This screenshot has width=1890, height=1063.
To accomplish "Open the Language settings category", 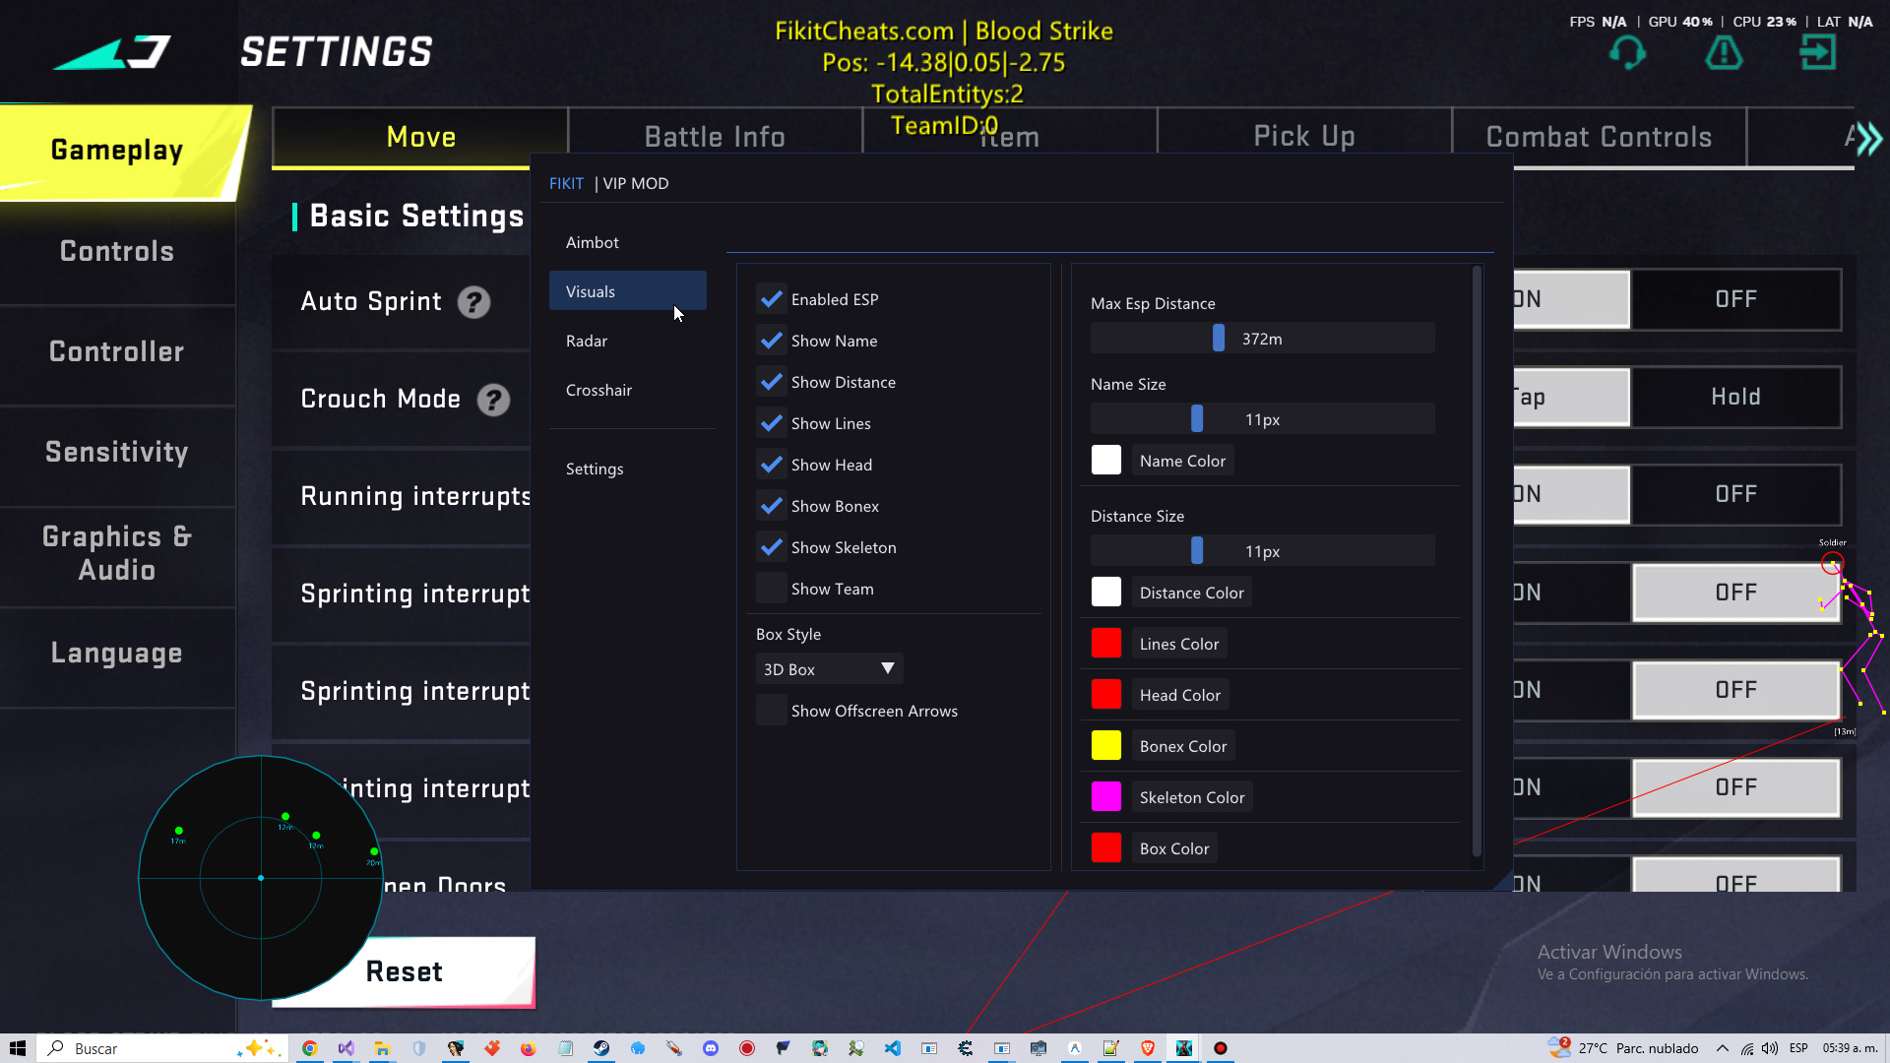I will point(117,655).
